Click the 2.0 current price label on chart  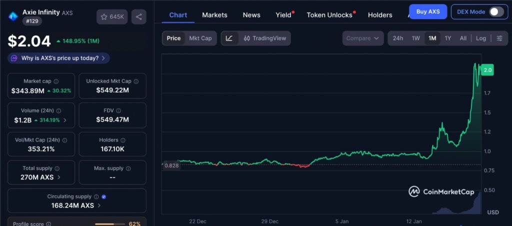point(488,70)
